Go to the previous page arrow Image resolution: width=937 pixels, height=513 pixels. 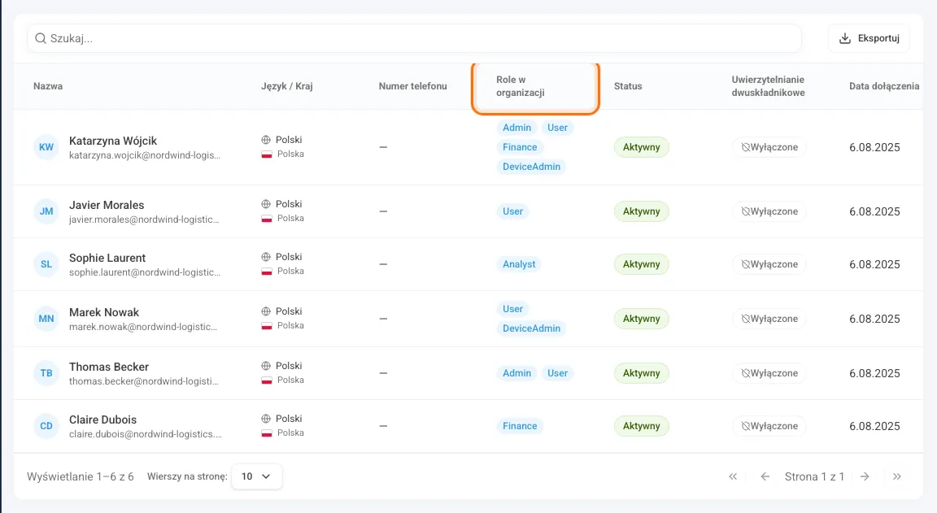765,476
